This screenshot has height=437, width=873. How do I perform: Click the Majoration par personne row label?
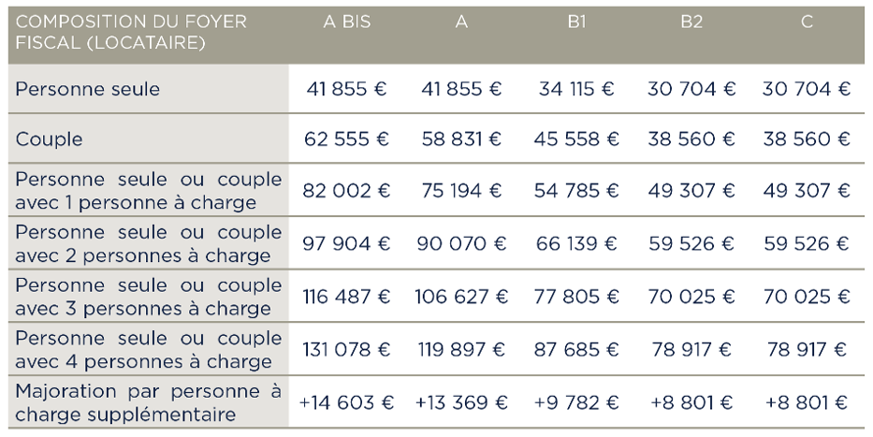coord(149,402)
